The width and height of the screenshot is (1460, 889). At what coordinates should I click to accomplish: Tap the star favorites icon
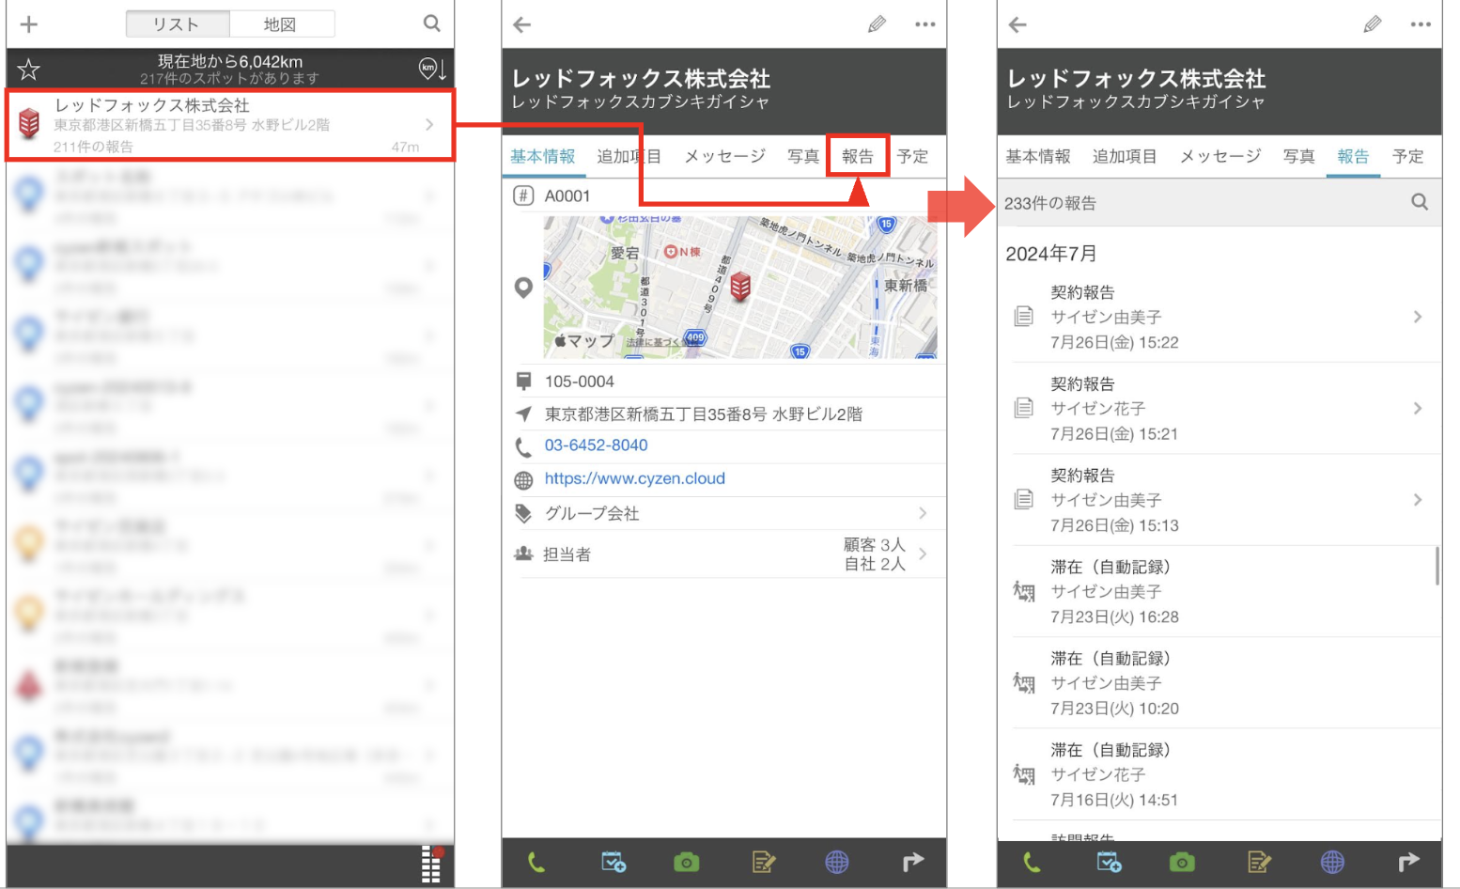pos(29,69)
